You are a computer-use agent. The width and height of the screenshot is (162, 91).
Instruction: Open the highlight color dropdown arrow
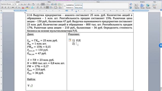pyautogui.click(x=29, y=7)
